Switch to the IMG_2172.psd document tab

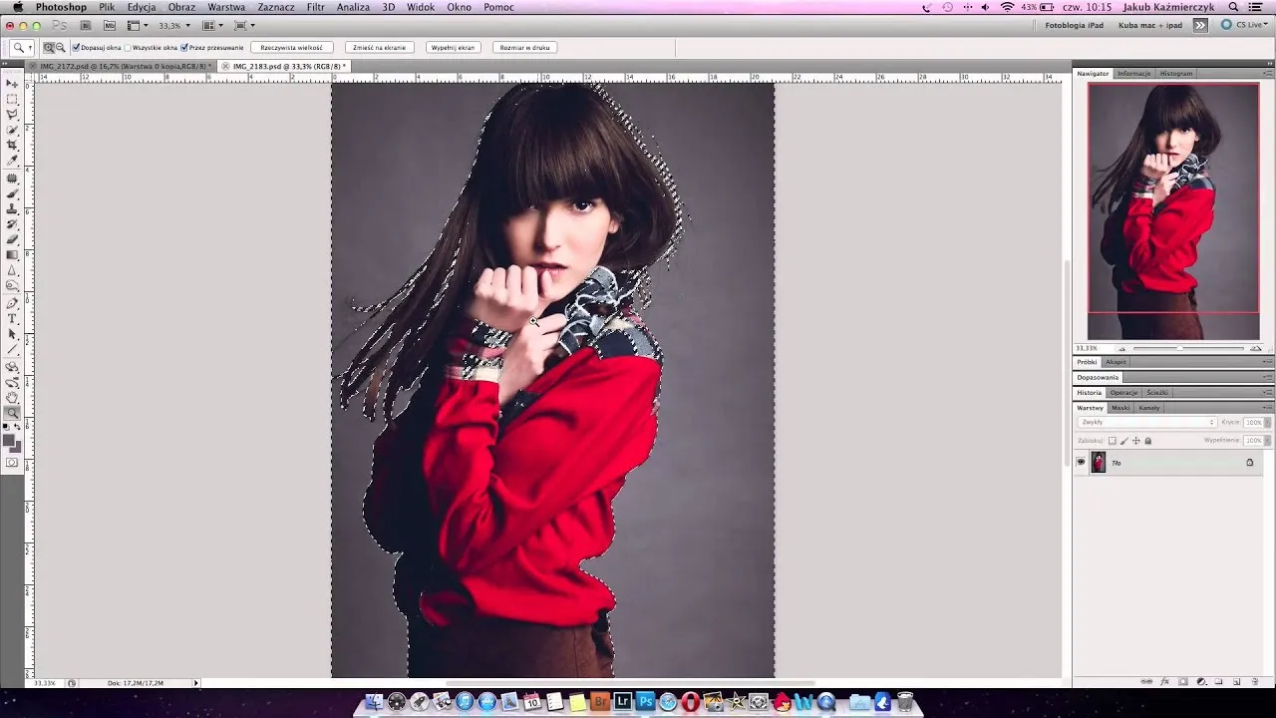(122, 66)
